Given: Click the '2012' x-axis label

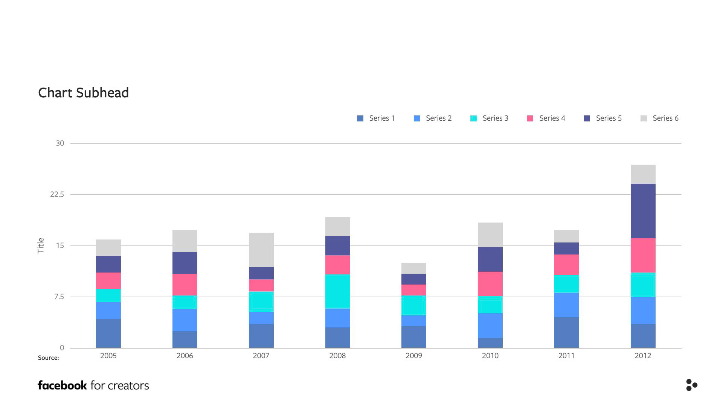Looking at the screenshot, I should [643, 356].
